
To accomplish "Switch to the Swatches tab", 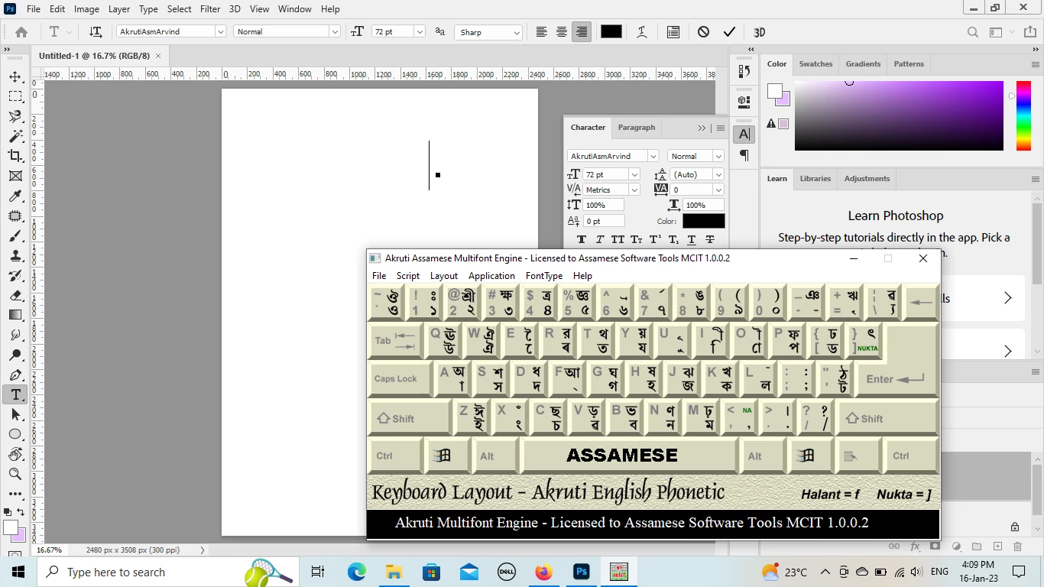I will (x=815, y=64).
